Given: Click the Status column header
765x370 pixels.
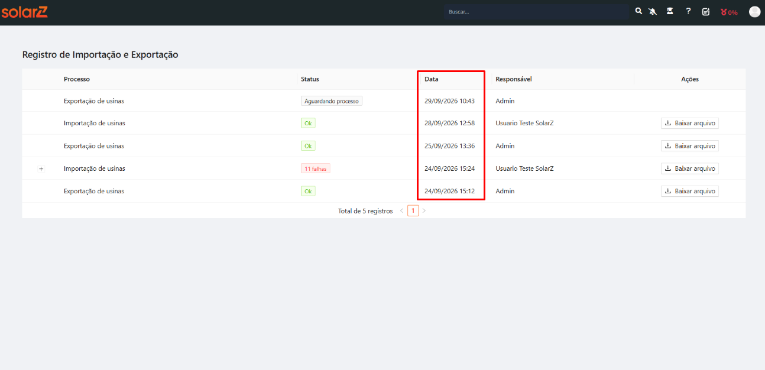Looking at the screenshot, I should 310,79.
